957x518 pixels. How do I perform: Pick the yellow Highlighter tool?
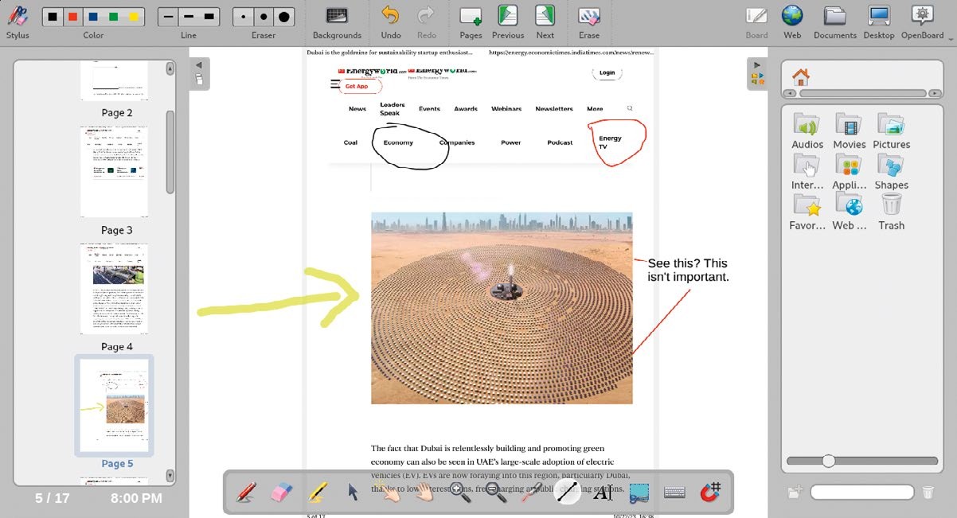coord(318,492)
